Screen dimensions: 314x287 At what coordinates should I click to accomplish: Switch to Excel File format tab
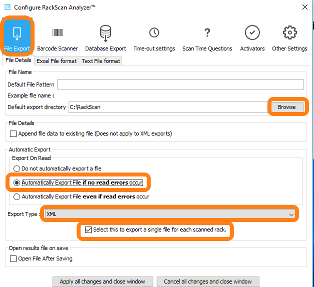[x=57, y=61]
